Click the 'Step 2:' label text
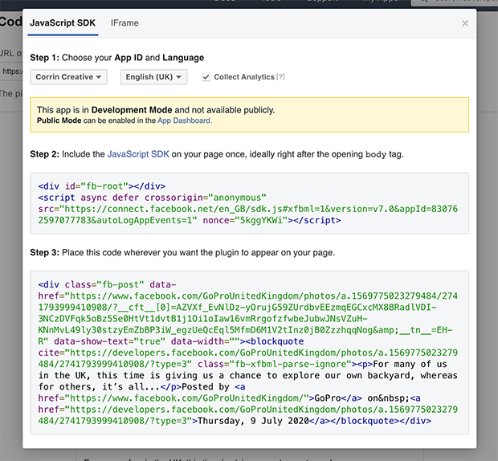Image resolution: width=498 pixels, height=461 pixels. click(45, 154)
